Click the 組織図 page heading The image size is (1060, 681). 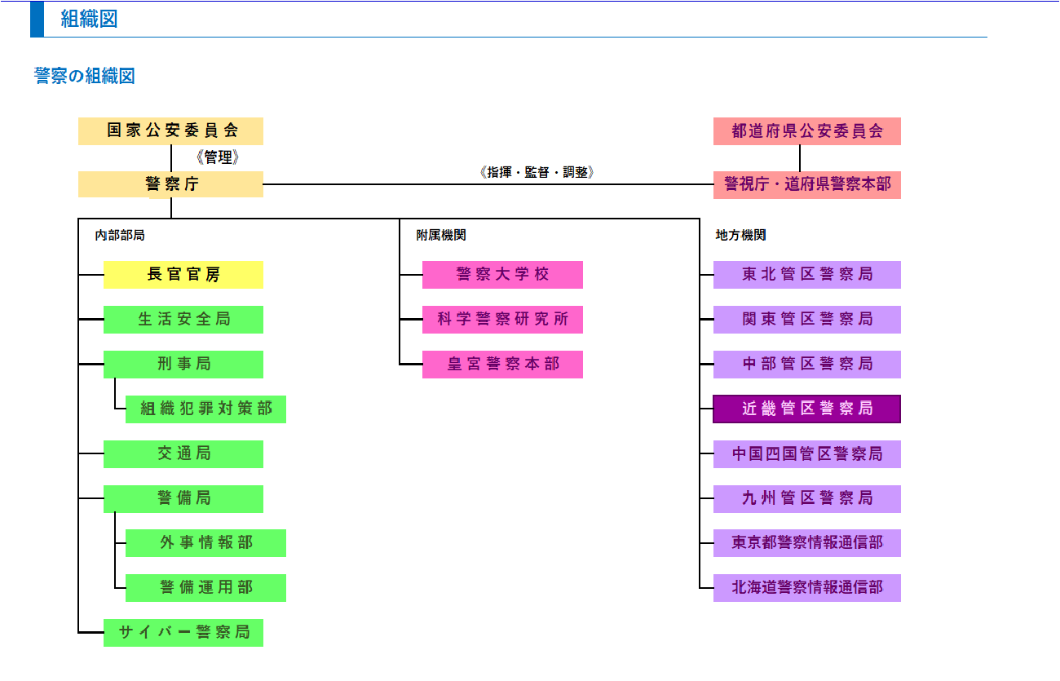90,19
